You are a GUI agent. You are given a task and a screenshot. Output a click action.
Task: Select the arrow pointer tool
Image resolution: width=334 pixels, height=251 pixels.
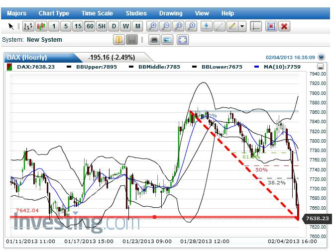pyautogui.click(x=10, y=26)
